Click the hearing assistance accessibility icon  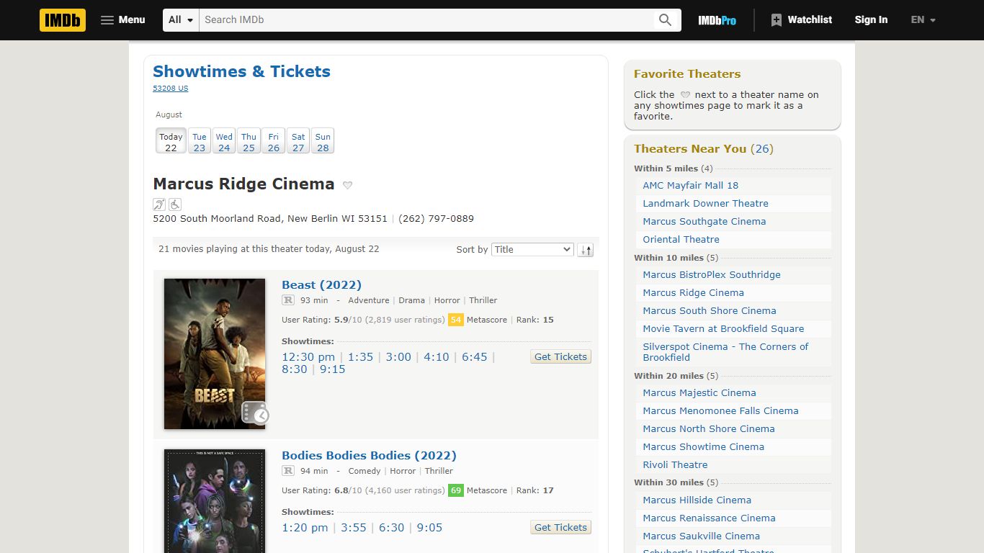coord(159,204)
